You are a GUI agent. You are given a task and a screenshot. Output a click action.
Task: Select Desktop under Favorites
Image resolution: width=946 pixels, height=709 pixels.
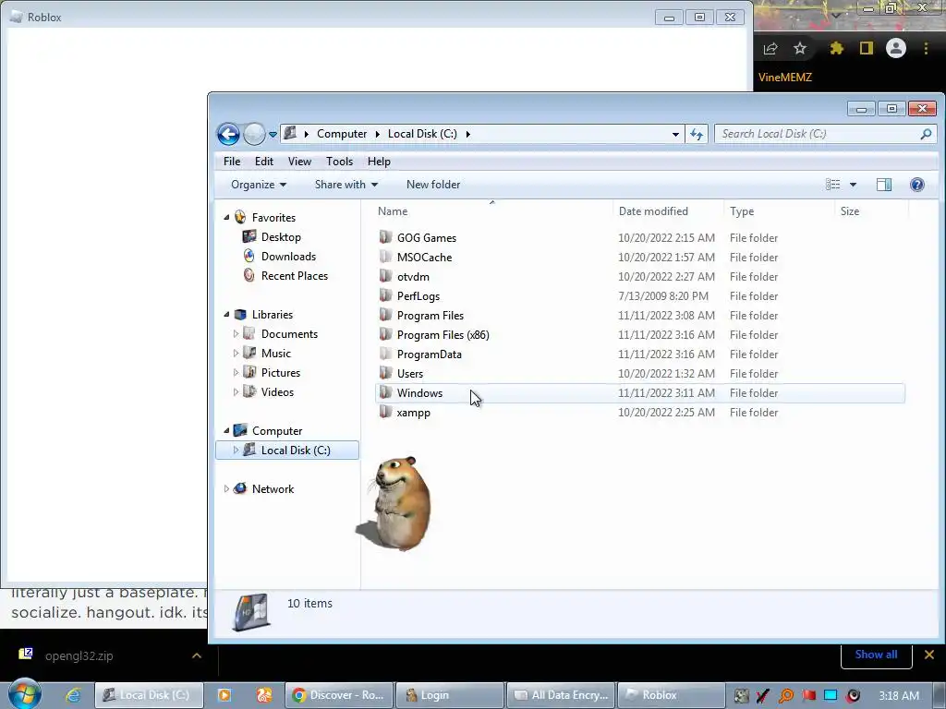click(x=281, y=237)
